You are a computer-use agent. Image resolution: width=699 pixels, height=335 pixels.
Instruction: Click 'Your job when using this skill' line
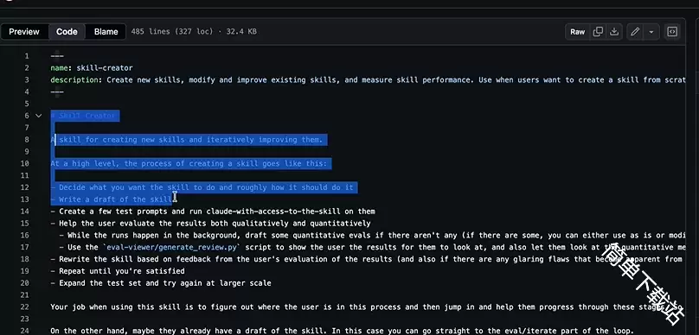368,307
